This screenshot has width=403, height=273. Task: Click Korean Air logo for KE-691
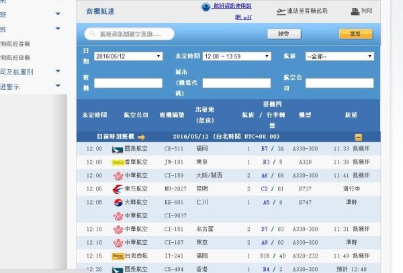pos(118,203)
